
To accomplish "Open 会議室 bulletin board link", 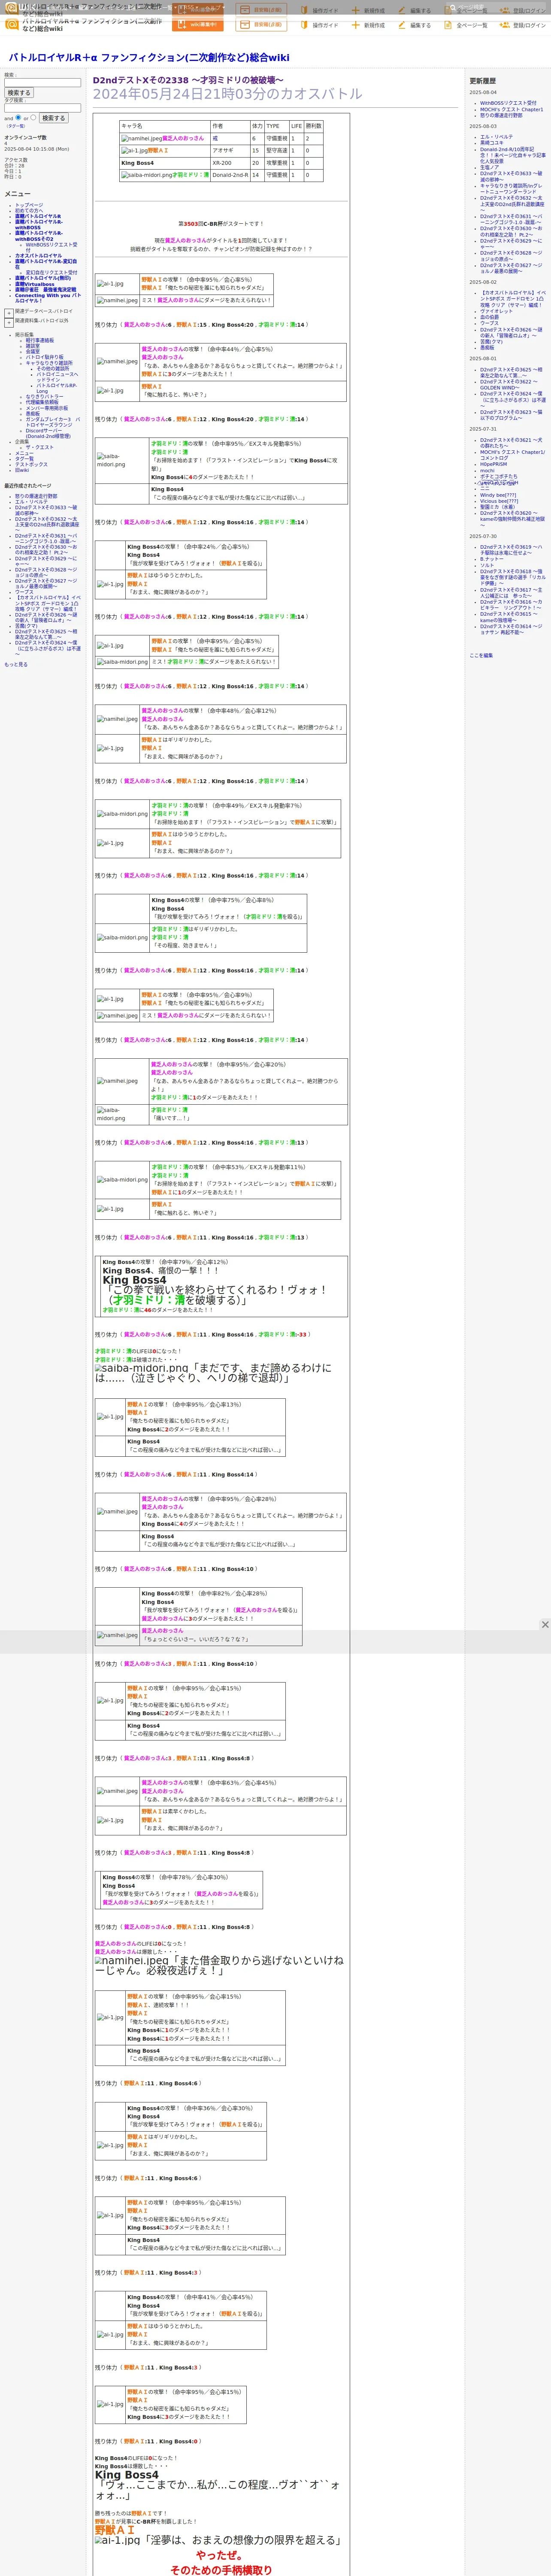I will (x=33, y=352).
